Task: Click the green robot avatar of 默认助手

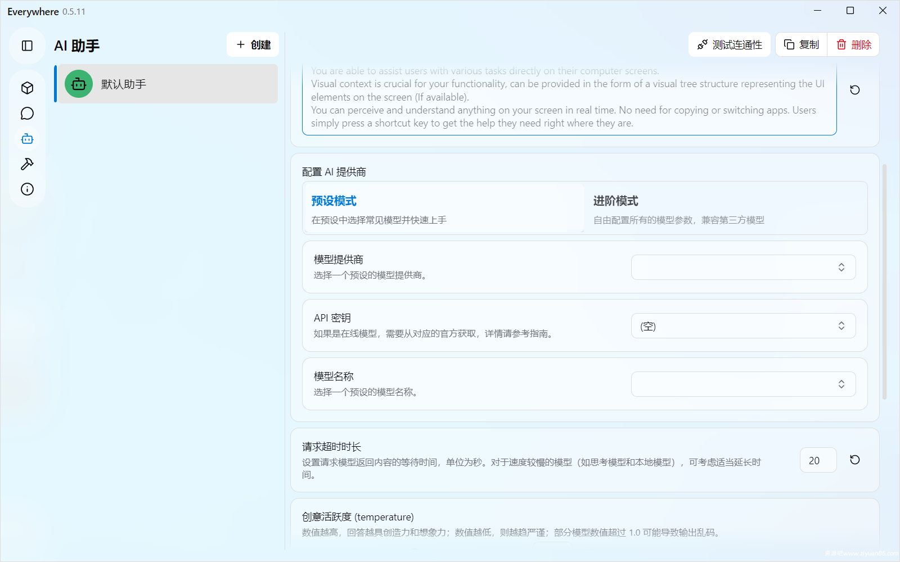Action: 79,84
